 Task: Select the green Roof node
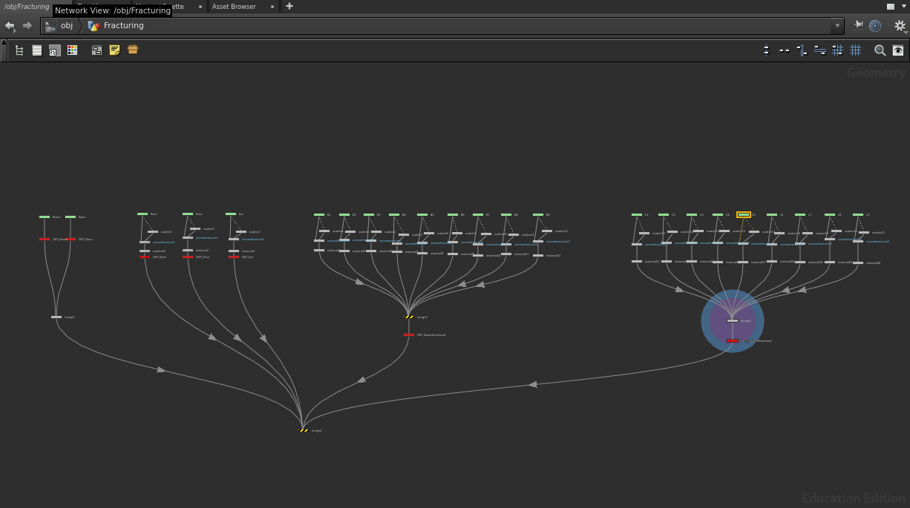click(x=143, y=214)
